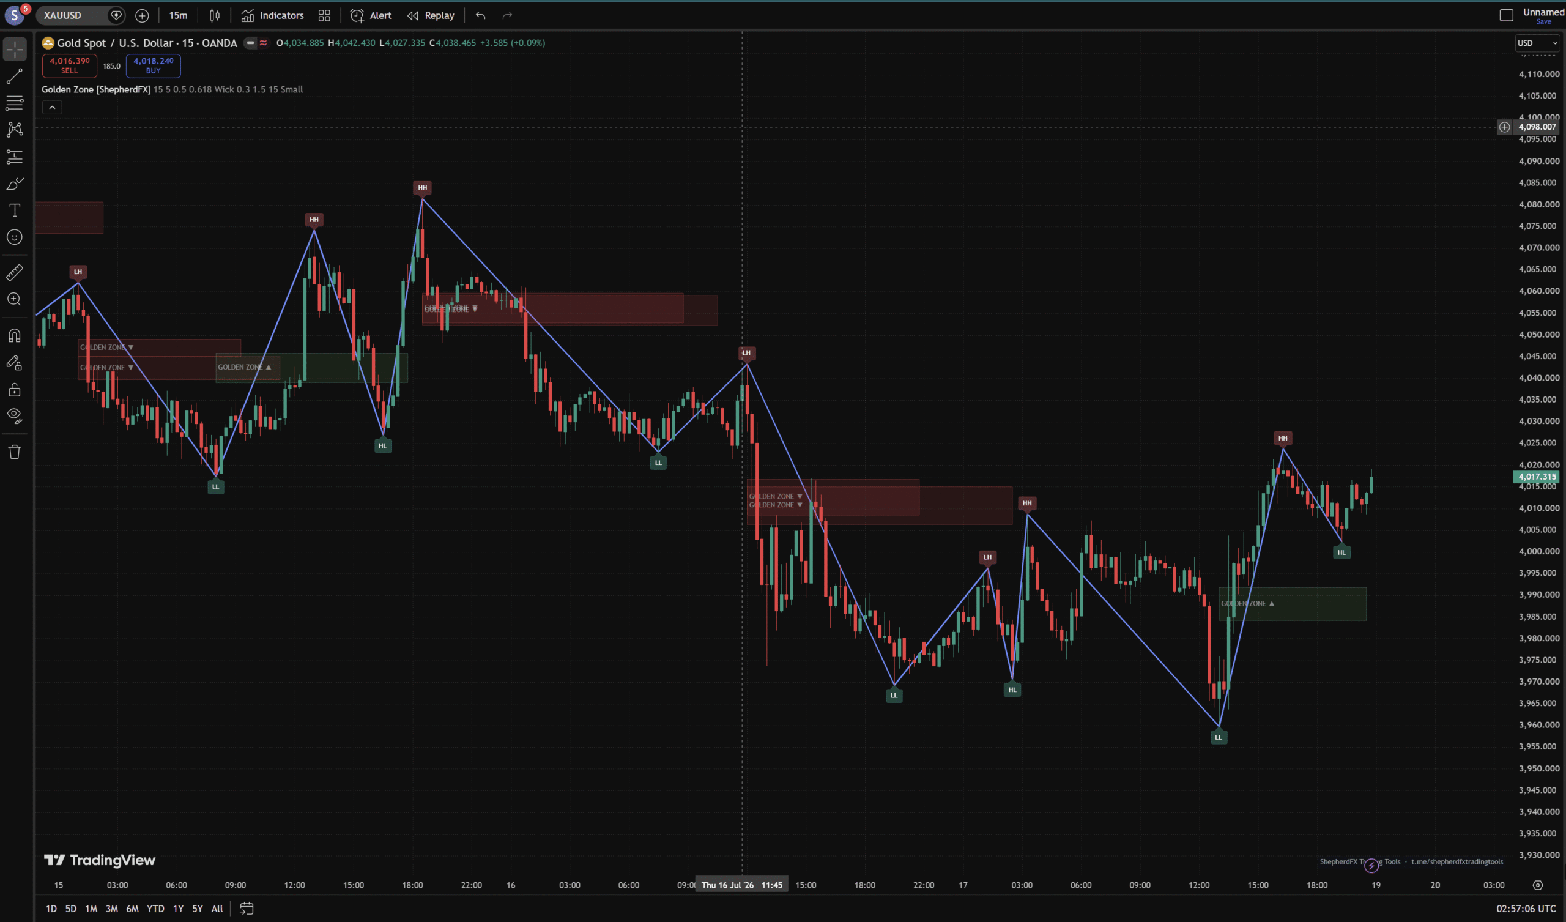Screen dimensions: 1566x922
Task: Click the SELL 4,016.390 button
Action: [70, 65]
